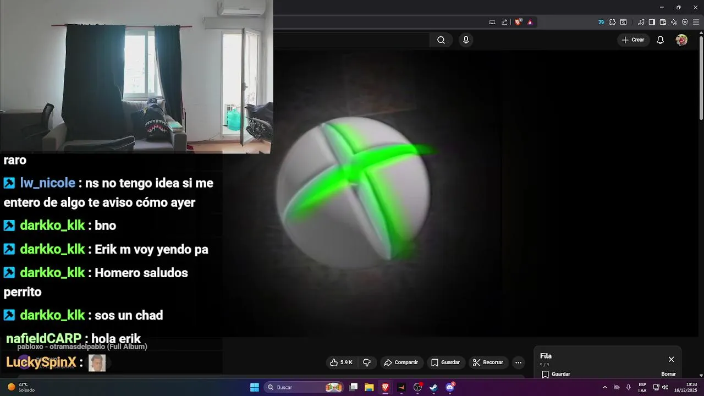Image resolution: width=704 pixels, height=396 pixels.
Task: Open the three-dot more actions menu
Action: click(518, 362)
